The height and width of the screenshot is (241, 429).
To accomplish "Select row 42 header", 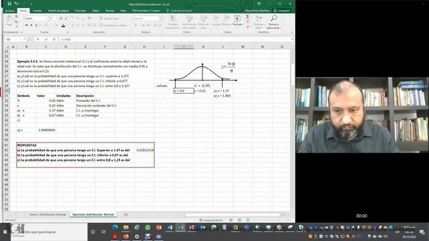I will (x=6, y=150).
